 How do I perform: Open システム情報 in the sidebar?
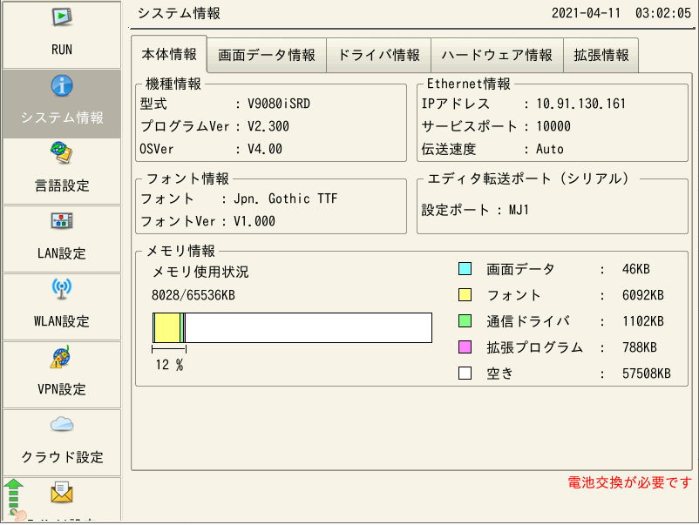coord(61,103)
